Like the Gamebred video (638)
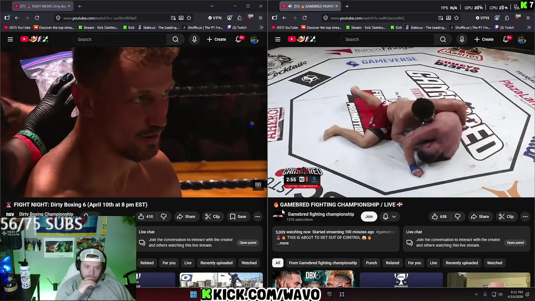 point(439,217)
